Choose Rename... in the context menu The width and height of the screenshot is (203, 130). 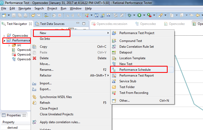(x=71, y=70)
